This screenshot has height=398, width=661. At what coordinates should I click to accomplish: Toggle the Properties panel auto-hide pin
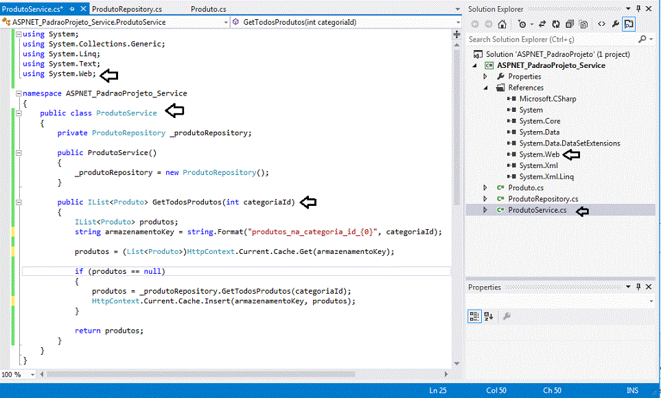[638, 287]
